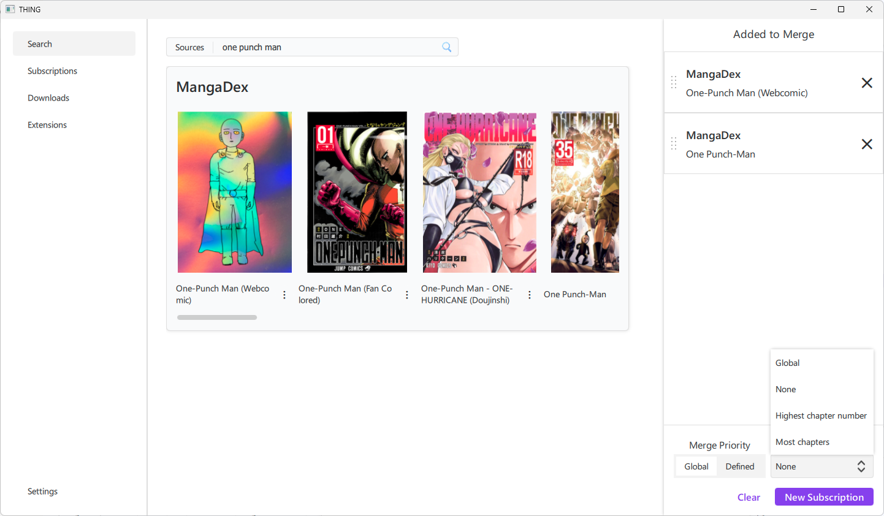Viewport: 884px width, 516px height.
Task: Open the Subscriptions page
Action: (x=74, y=71)
